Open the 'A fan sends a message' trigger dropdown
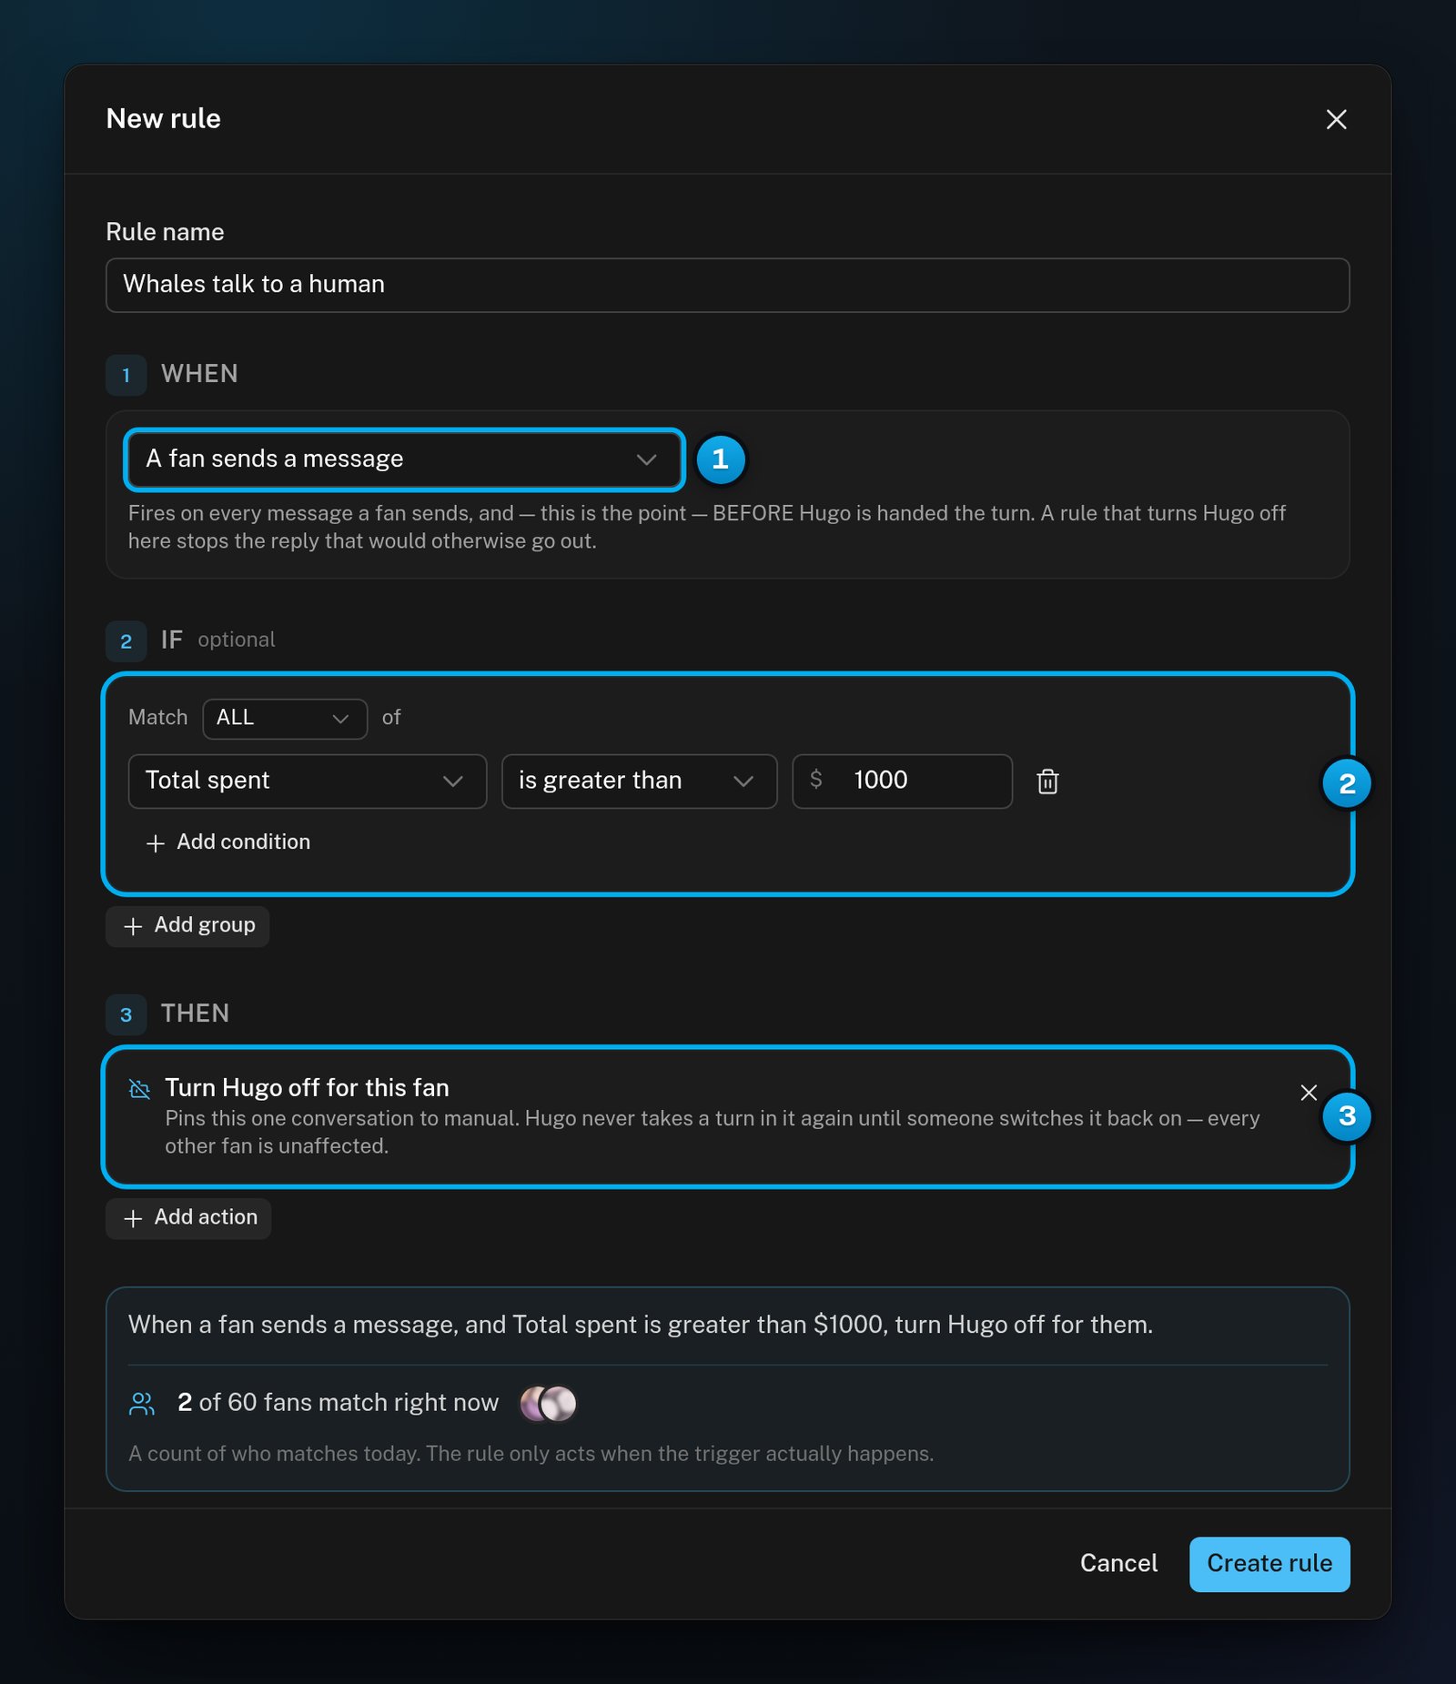The width and height of the screenshot is (1456, 1684). click(x=404, y=459)
